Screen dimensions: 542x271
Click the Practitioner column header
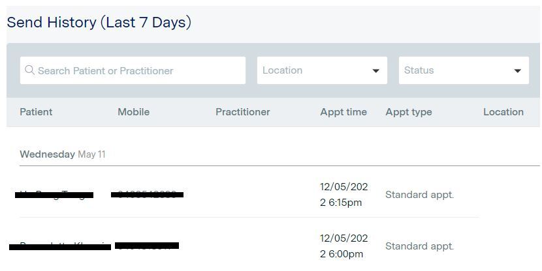(242, 112)
